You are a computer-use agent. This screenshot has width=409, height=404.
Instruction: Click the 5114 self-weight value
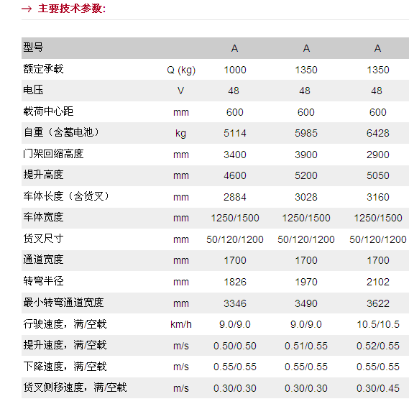click(x=235, y=133)
